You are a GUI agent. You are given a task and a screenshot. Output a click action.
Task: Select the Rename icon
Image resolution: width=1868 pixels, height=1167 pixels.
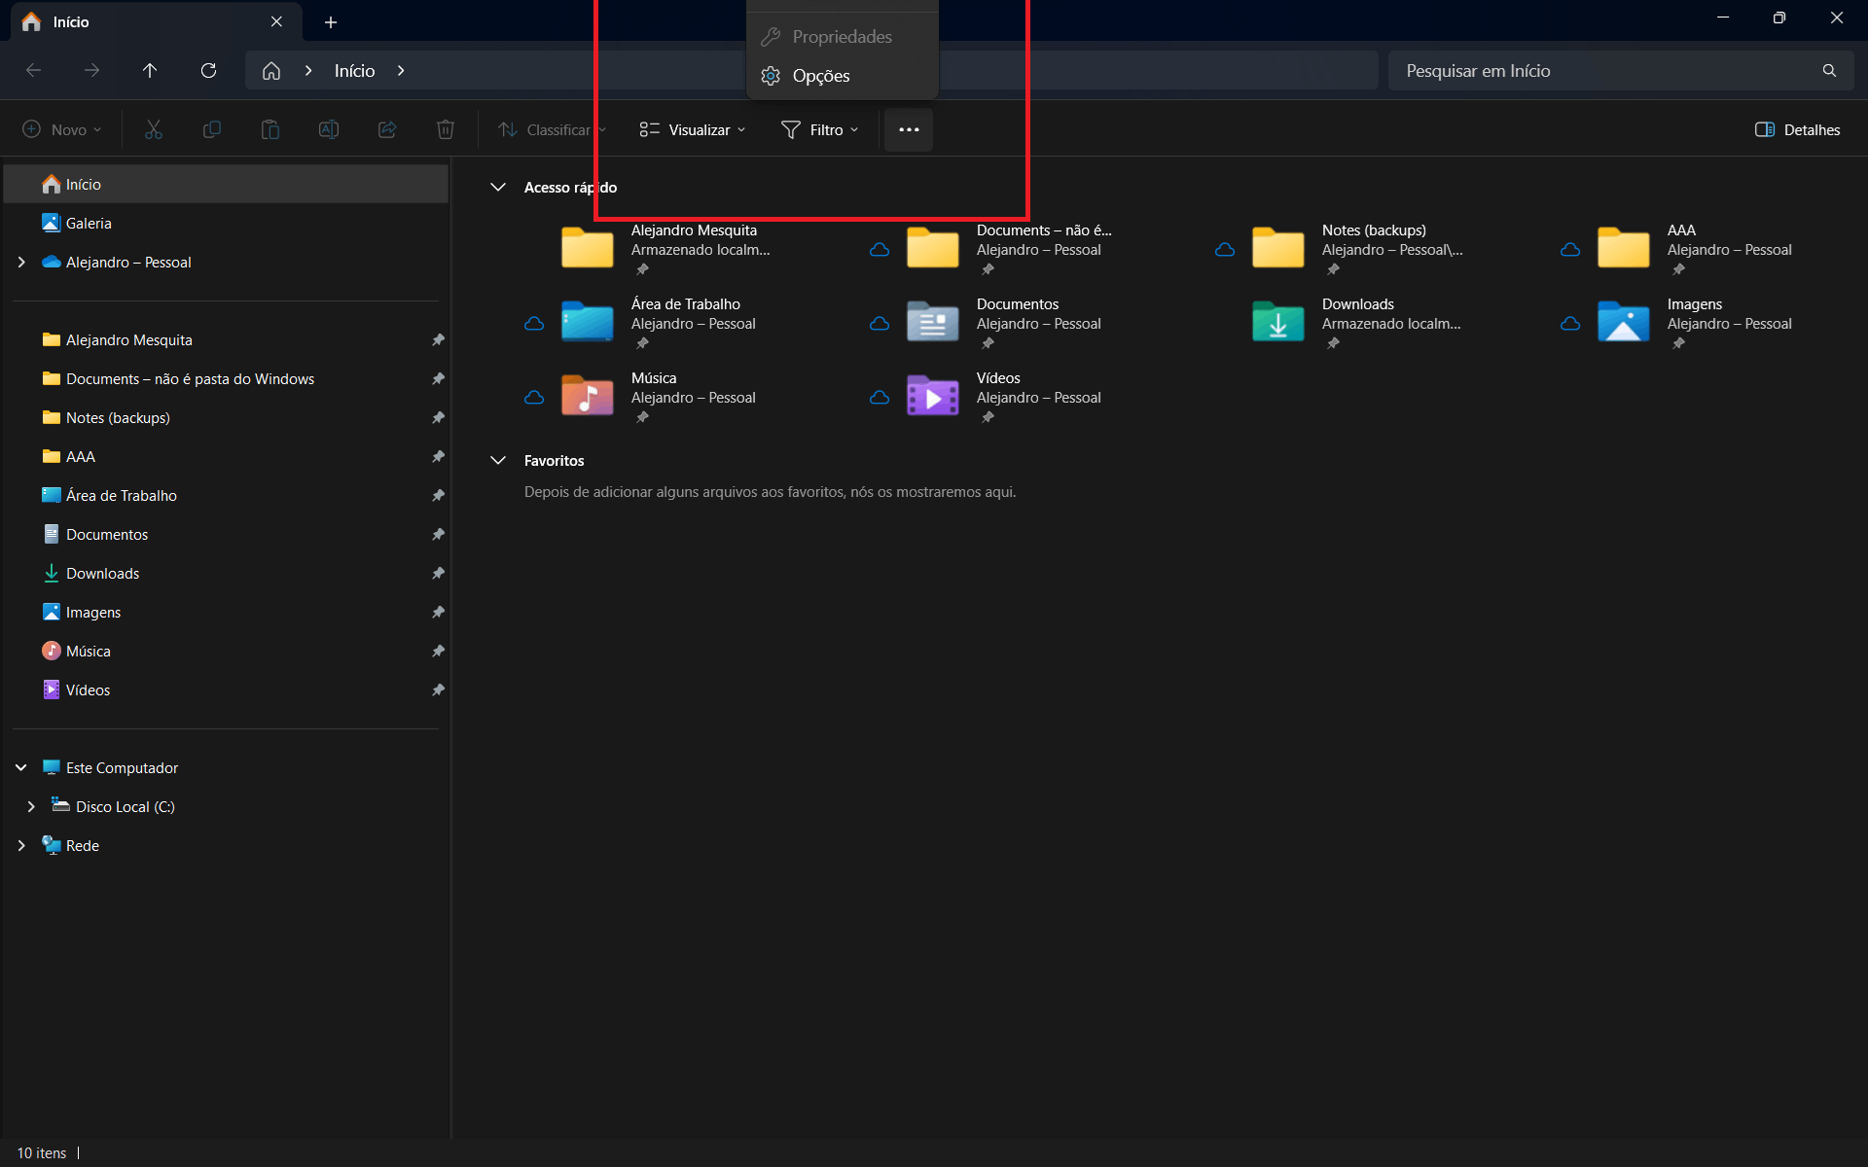pos(328,128)
